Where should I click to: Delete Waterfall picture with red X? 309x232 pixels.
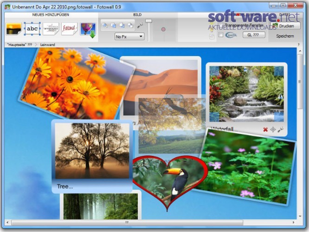coord(265,129)
